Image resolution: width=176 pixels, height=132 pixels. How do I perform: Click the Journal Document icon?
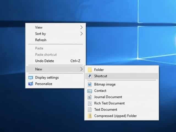pos(89,97)
